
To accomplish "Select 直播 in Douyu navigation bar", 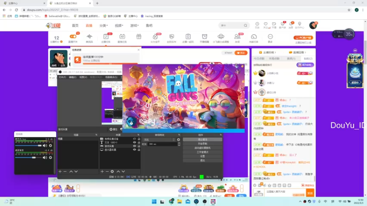I will coord(89,26).
